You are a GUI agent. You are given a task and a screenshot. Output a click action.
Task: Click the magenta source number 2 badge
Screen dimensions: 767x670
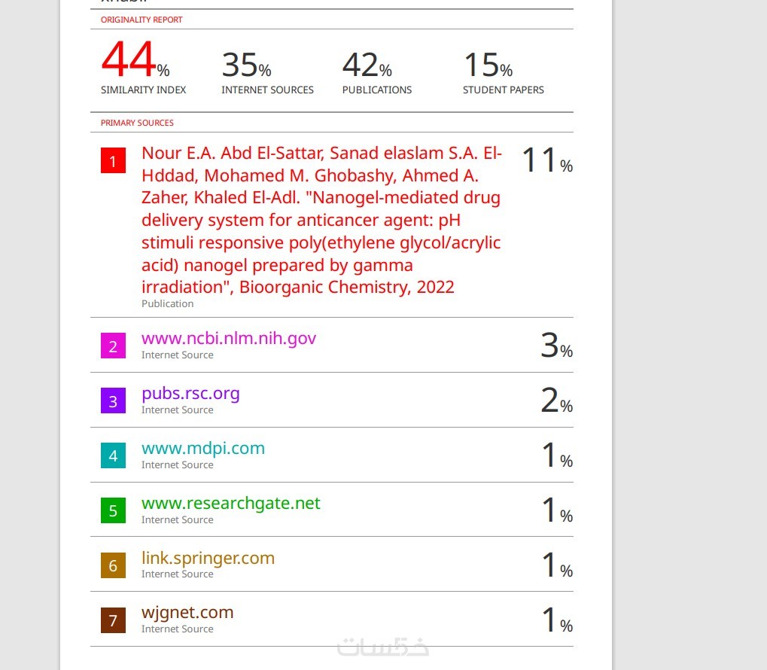coord(113,346)
